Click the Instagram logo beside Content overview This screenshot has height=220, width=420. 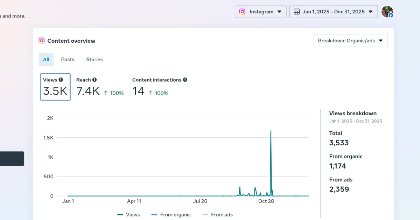point(42,41)
